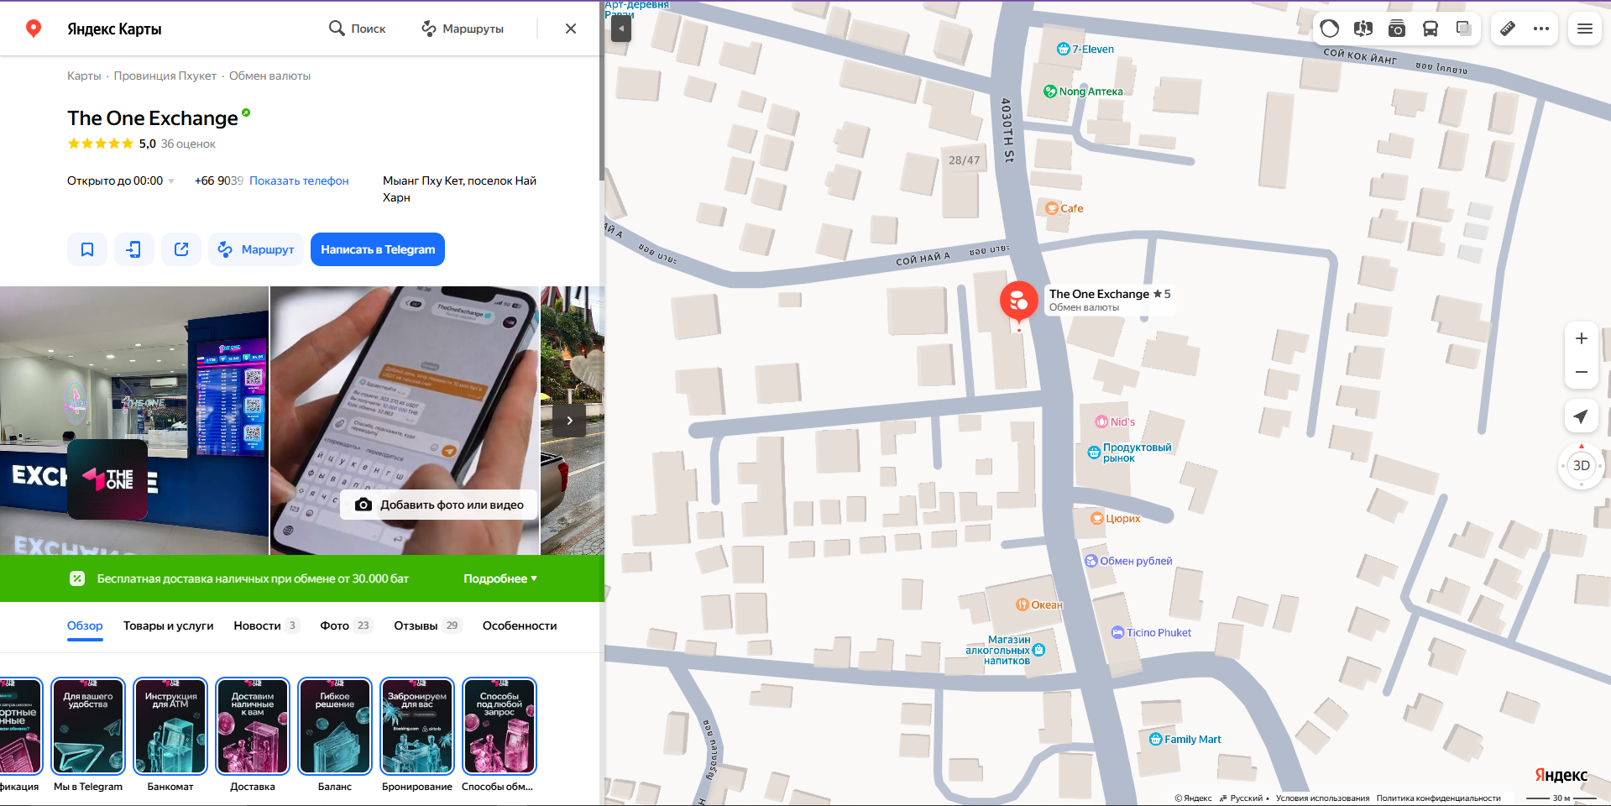Open the Бронирование story
1611x806 pixels.
coord(417,735)
